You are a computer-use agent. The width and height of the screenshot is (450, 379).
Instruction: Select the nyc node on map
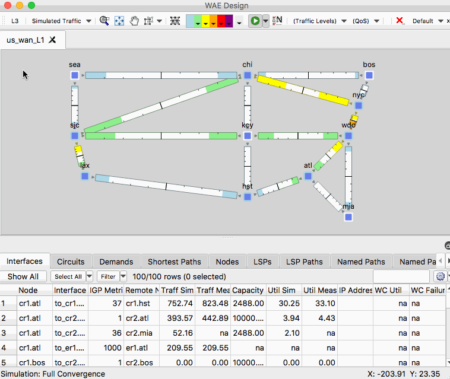coord(359,106)
